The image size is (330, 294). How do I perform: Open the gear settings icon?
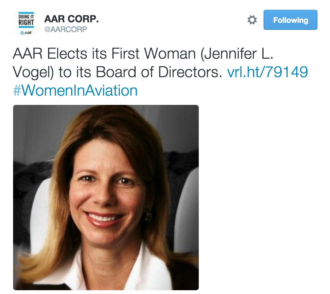pyautogui.click(x=252, y=20)
